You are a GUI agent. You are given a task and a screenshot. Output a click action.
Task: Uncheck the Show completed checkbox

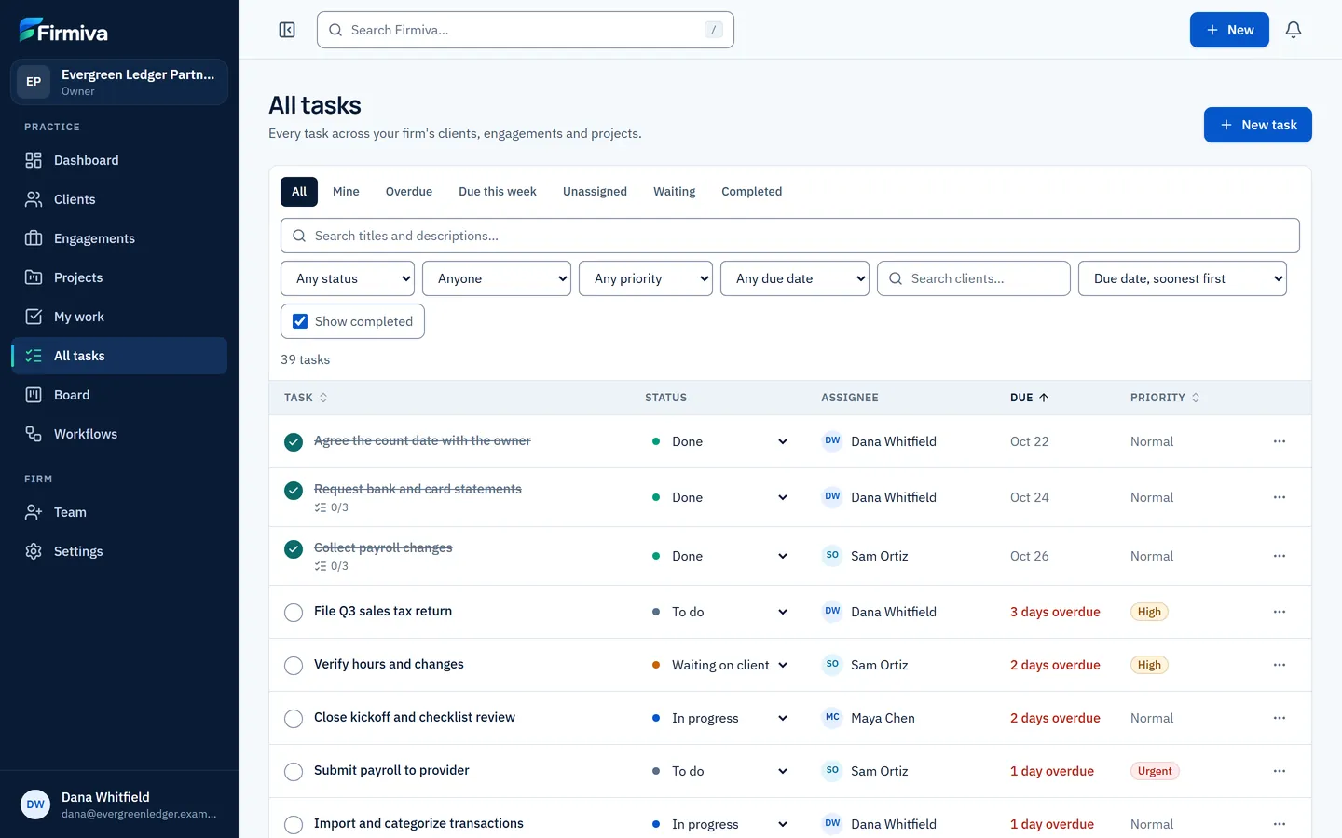[300, 321]
